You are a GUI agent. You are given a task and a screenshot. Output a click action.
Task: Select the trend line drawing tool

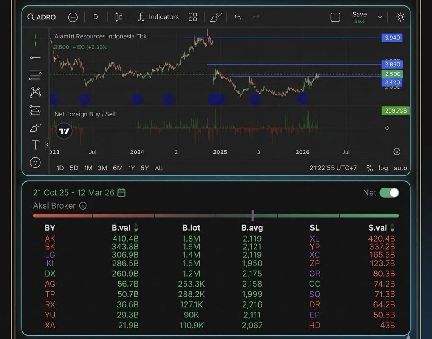(35, 57)
